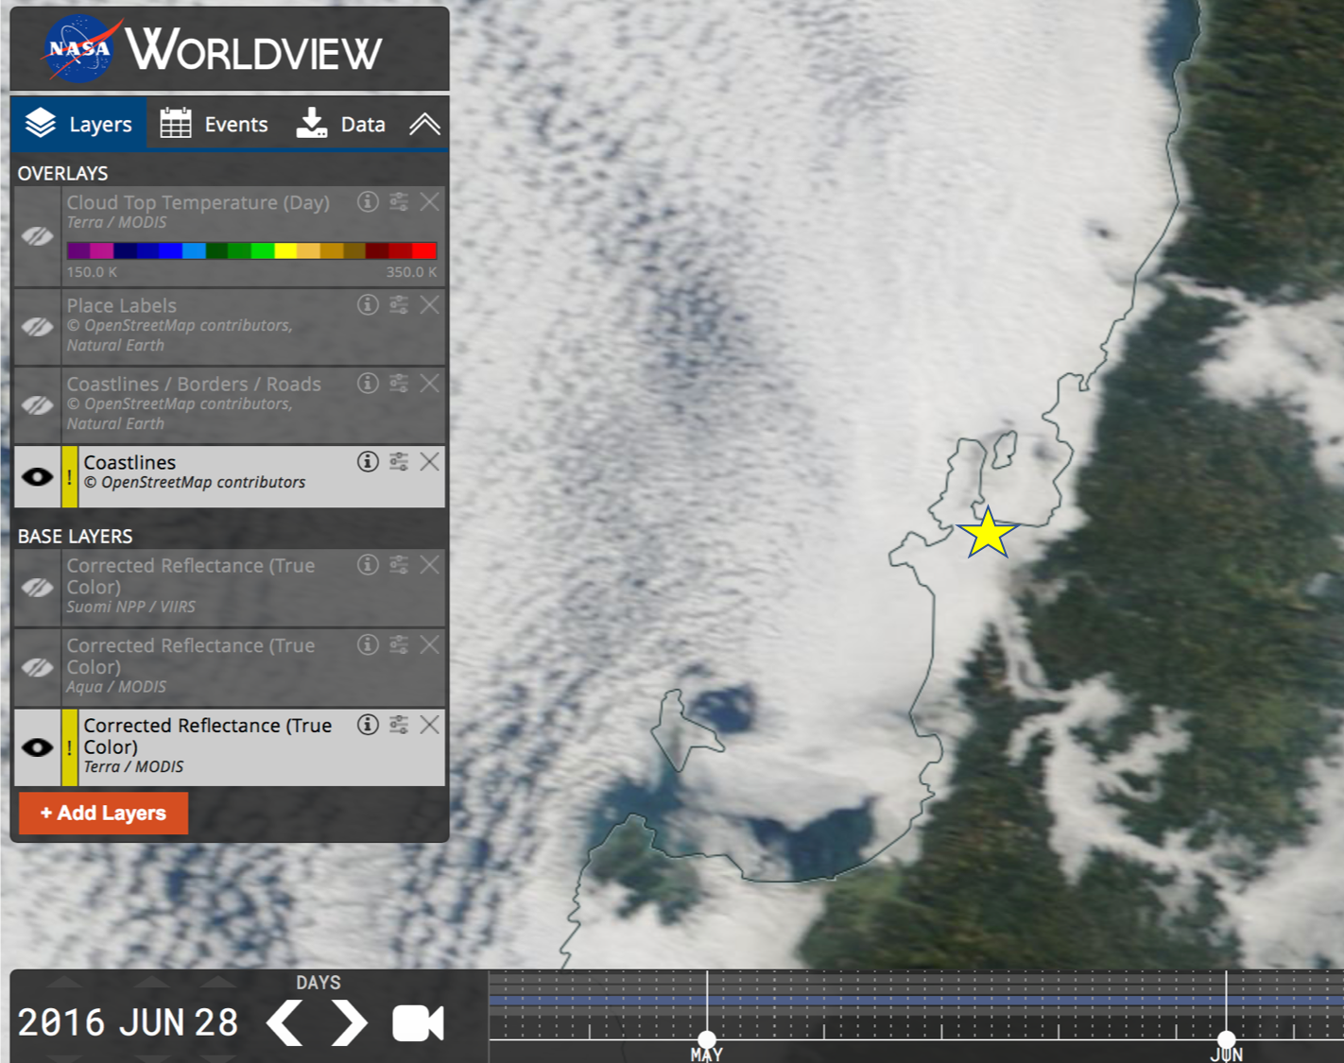Show the Place Labels layer

38,327
